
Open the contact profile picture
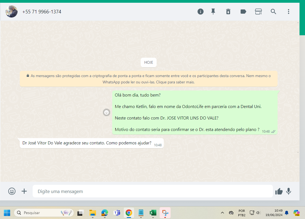pyautogui.click(x=12, y=11)
